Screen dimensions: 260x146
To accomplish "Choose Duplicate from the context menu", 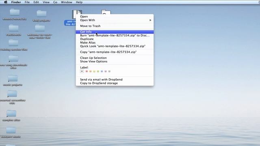I will (x=115, y=39).
